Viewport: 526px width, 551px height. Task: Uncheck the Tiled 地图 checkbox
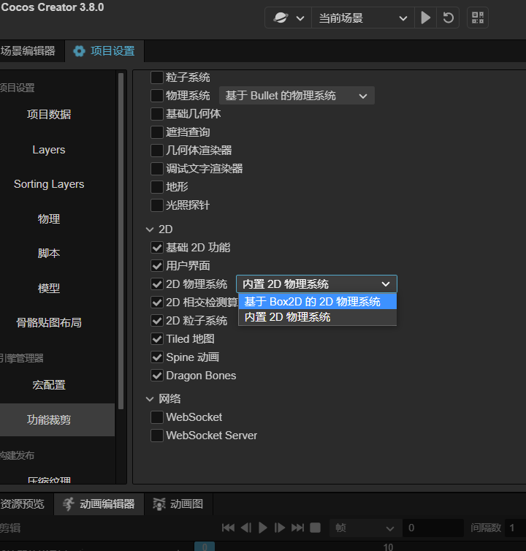(x=157, y=339)
